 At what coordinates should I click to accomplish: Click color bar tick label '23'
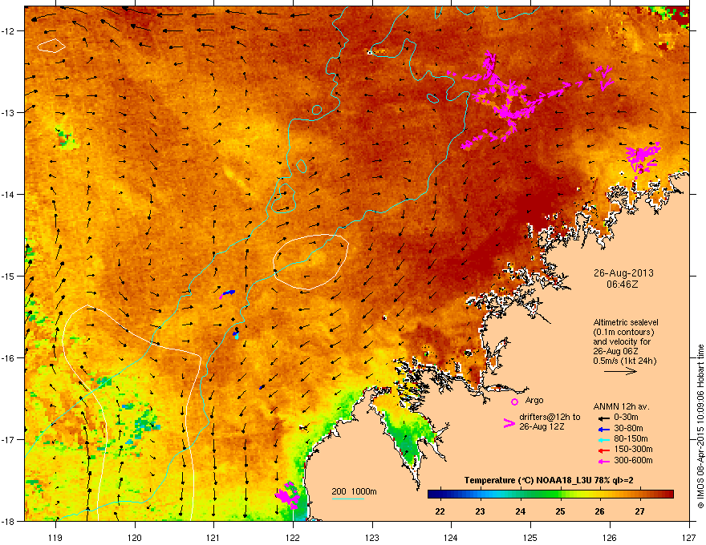[x=480, y=511]
